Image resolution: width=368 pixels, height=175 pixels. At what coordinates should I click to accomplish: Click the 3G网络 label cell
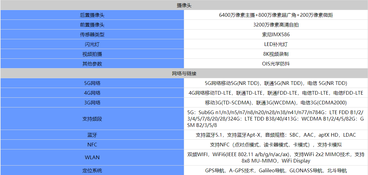tap(92, 103)
